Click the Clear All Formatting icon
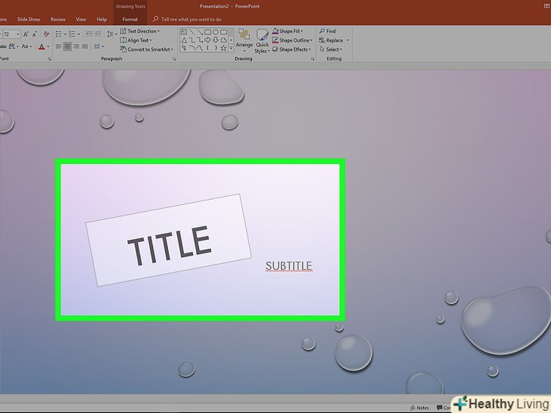This screenshot has width=551, height=413. pos(47,34)
